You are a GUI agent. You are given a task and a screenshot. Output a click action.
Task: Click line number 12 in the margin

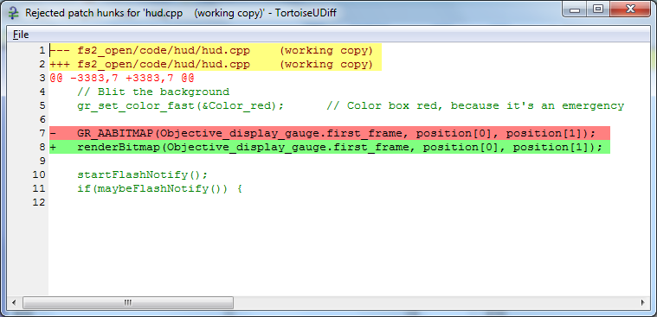click(x=39, y=202)
